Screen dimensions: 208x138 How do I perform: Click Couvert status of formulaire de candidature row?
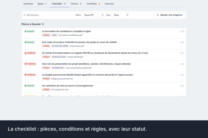[29, 31]
